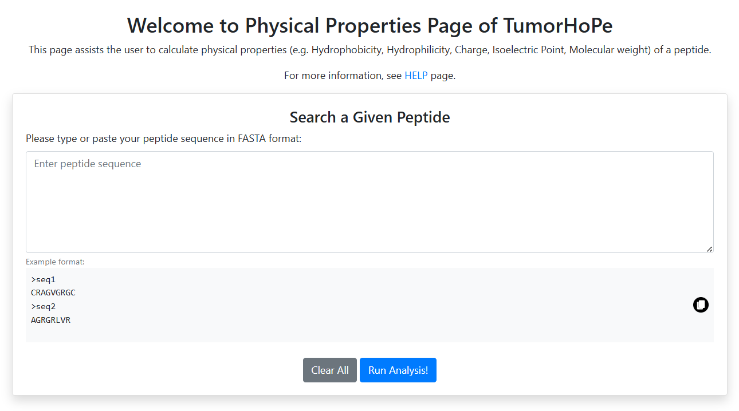Click the FASTA format instruction label

click(163, 139)
